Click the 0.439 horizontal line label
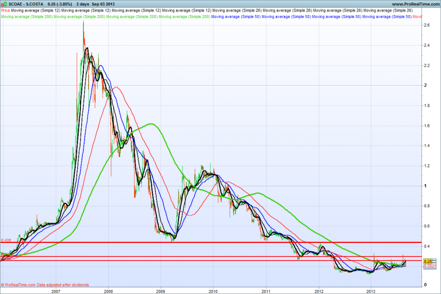Screen dimensions: 441x294 point(6,240)
